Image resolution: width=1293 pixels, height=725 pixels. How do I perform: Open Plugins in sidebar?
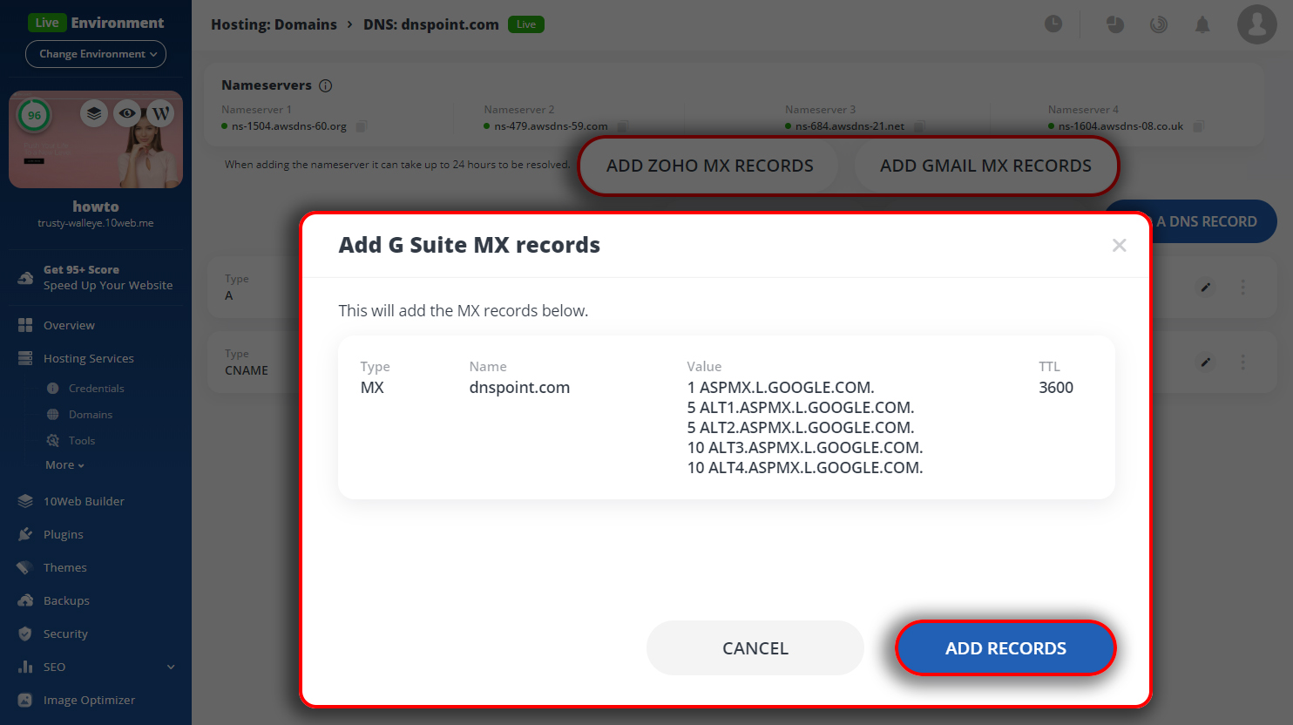[63, 534]
